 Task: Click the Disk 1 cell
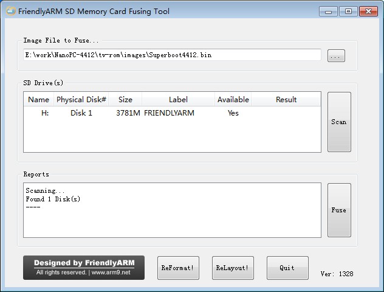[x=81, y=113]
